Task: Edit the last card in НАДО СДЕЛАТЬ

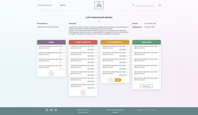Action: 96,88
